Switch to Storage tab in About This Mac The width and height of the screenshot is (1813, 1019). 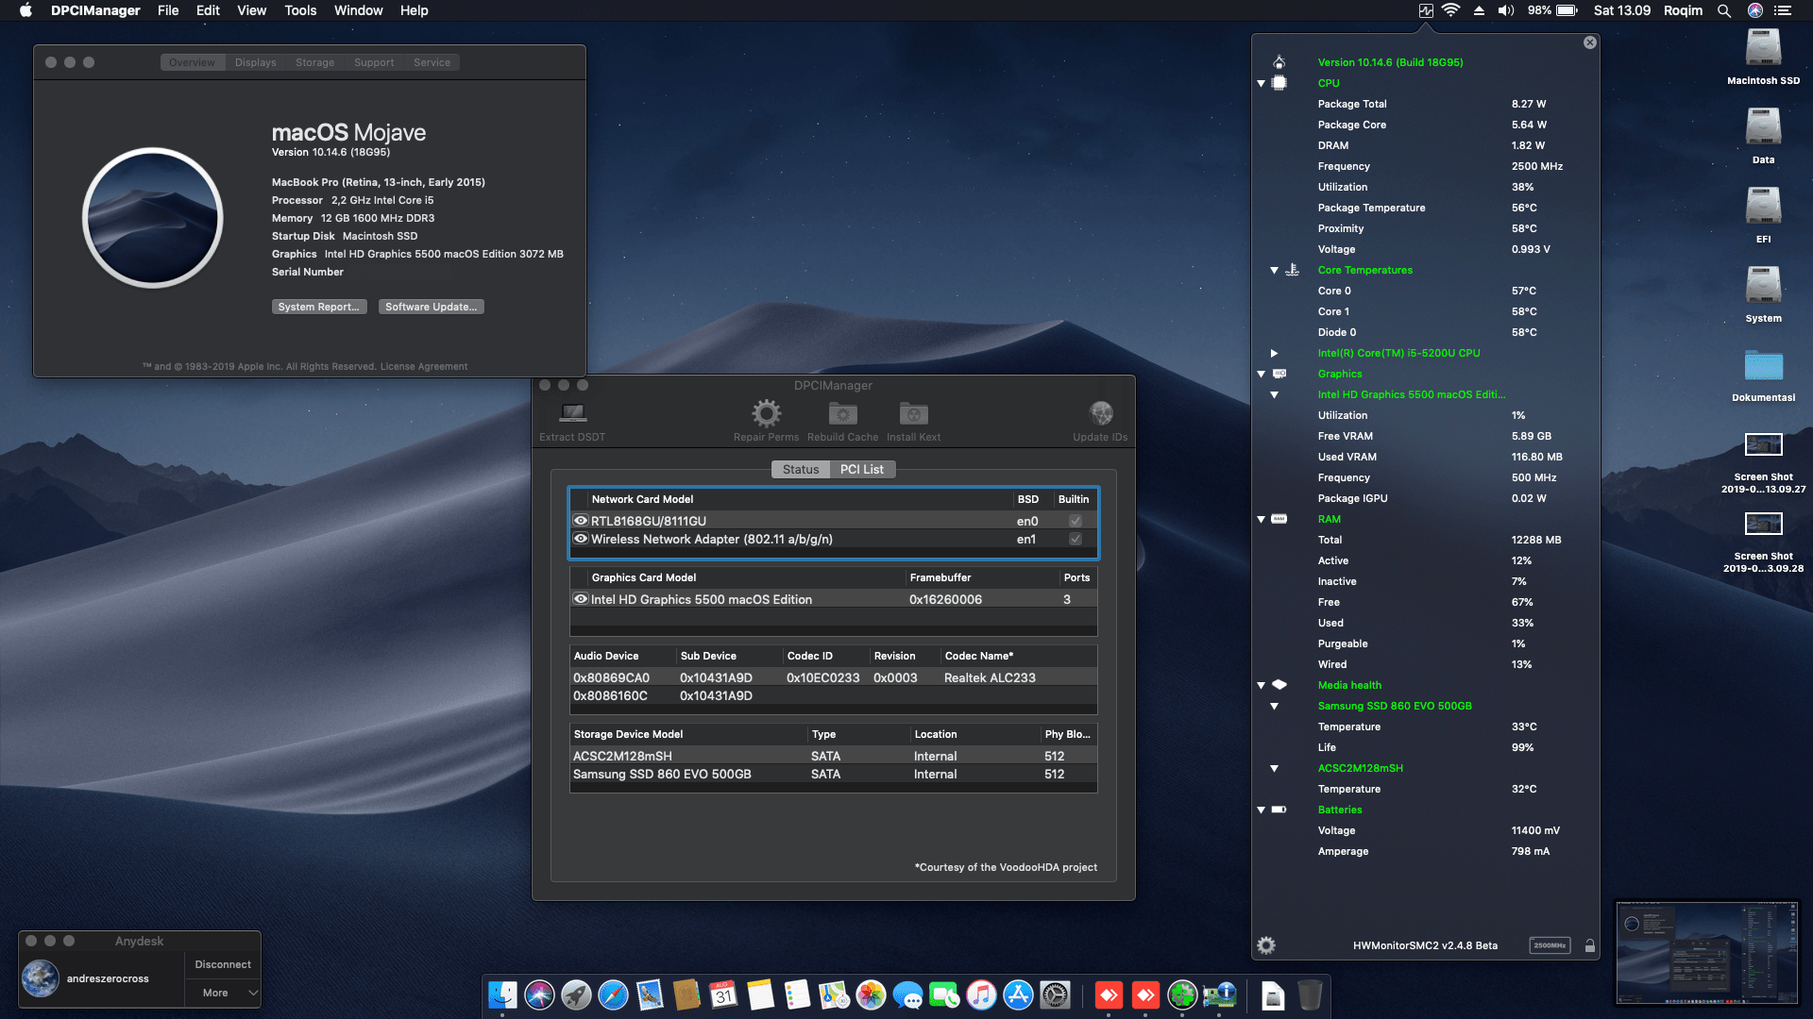tap(315, 62)
